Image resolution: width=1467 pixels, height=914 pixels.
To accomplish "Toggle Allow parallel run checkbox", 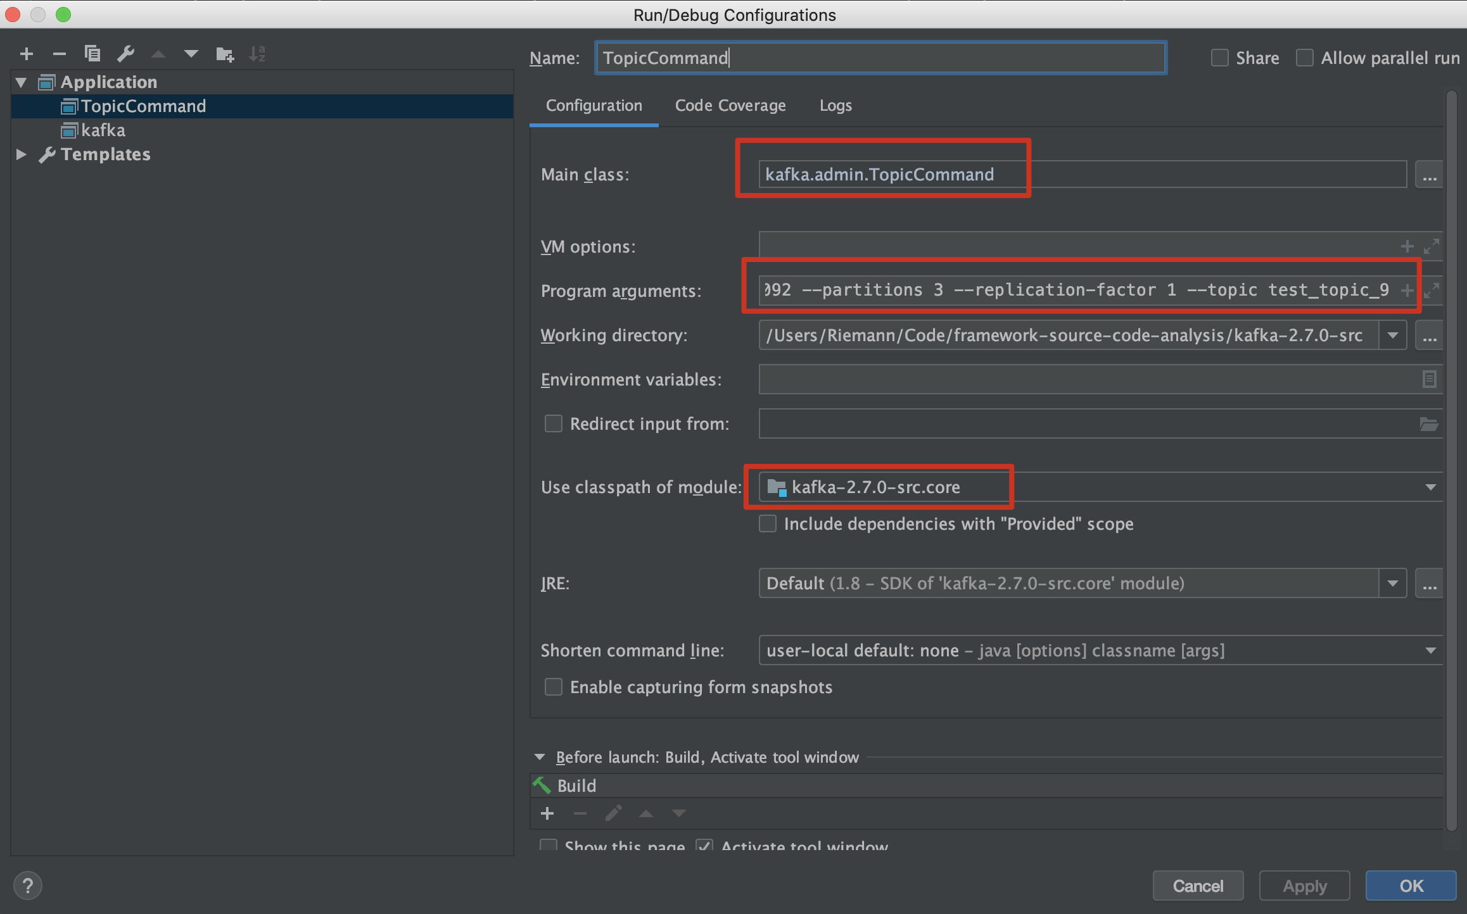I will click(1304, 58).
